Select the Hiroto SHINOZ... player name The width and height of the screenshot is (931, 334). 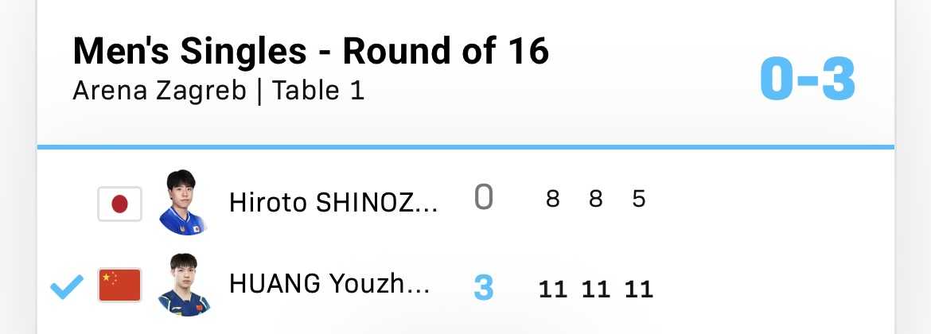point(333,203)
